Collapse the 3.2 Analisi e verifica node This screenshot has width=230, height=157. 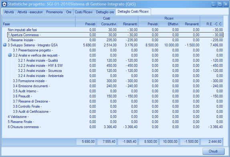coord(10,55)
